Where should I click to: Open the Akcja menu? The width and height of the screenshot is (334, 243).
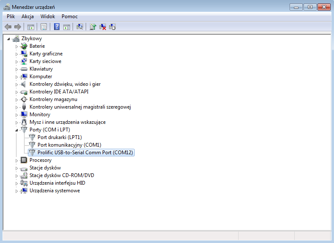(x=27, y=16)
